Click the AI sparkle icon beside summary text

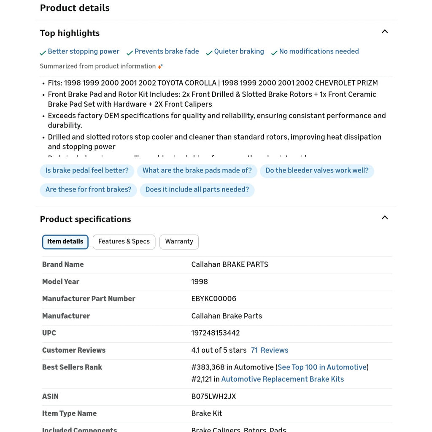click(x=160, y=66)
